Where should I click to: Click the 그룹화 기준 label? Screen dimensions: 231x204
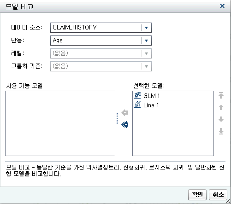click(27, 66)
